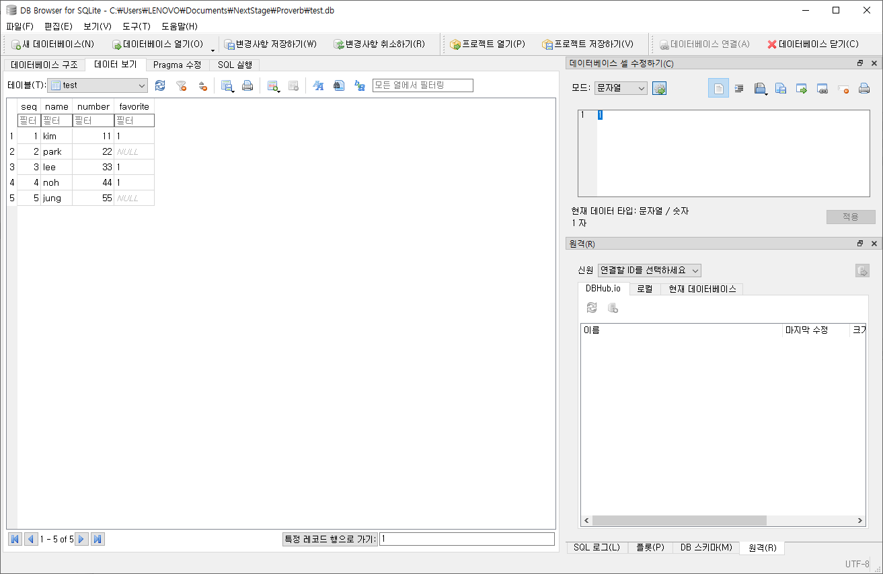
Task: Expand the save-table-as dropdown arrow
Action: coord(233,90)
